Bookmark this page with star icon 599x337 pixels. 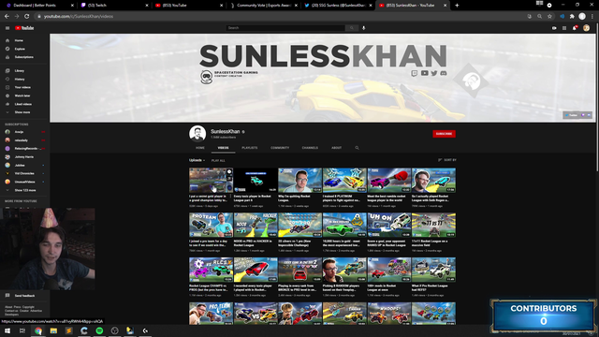[549, 17]
